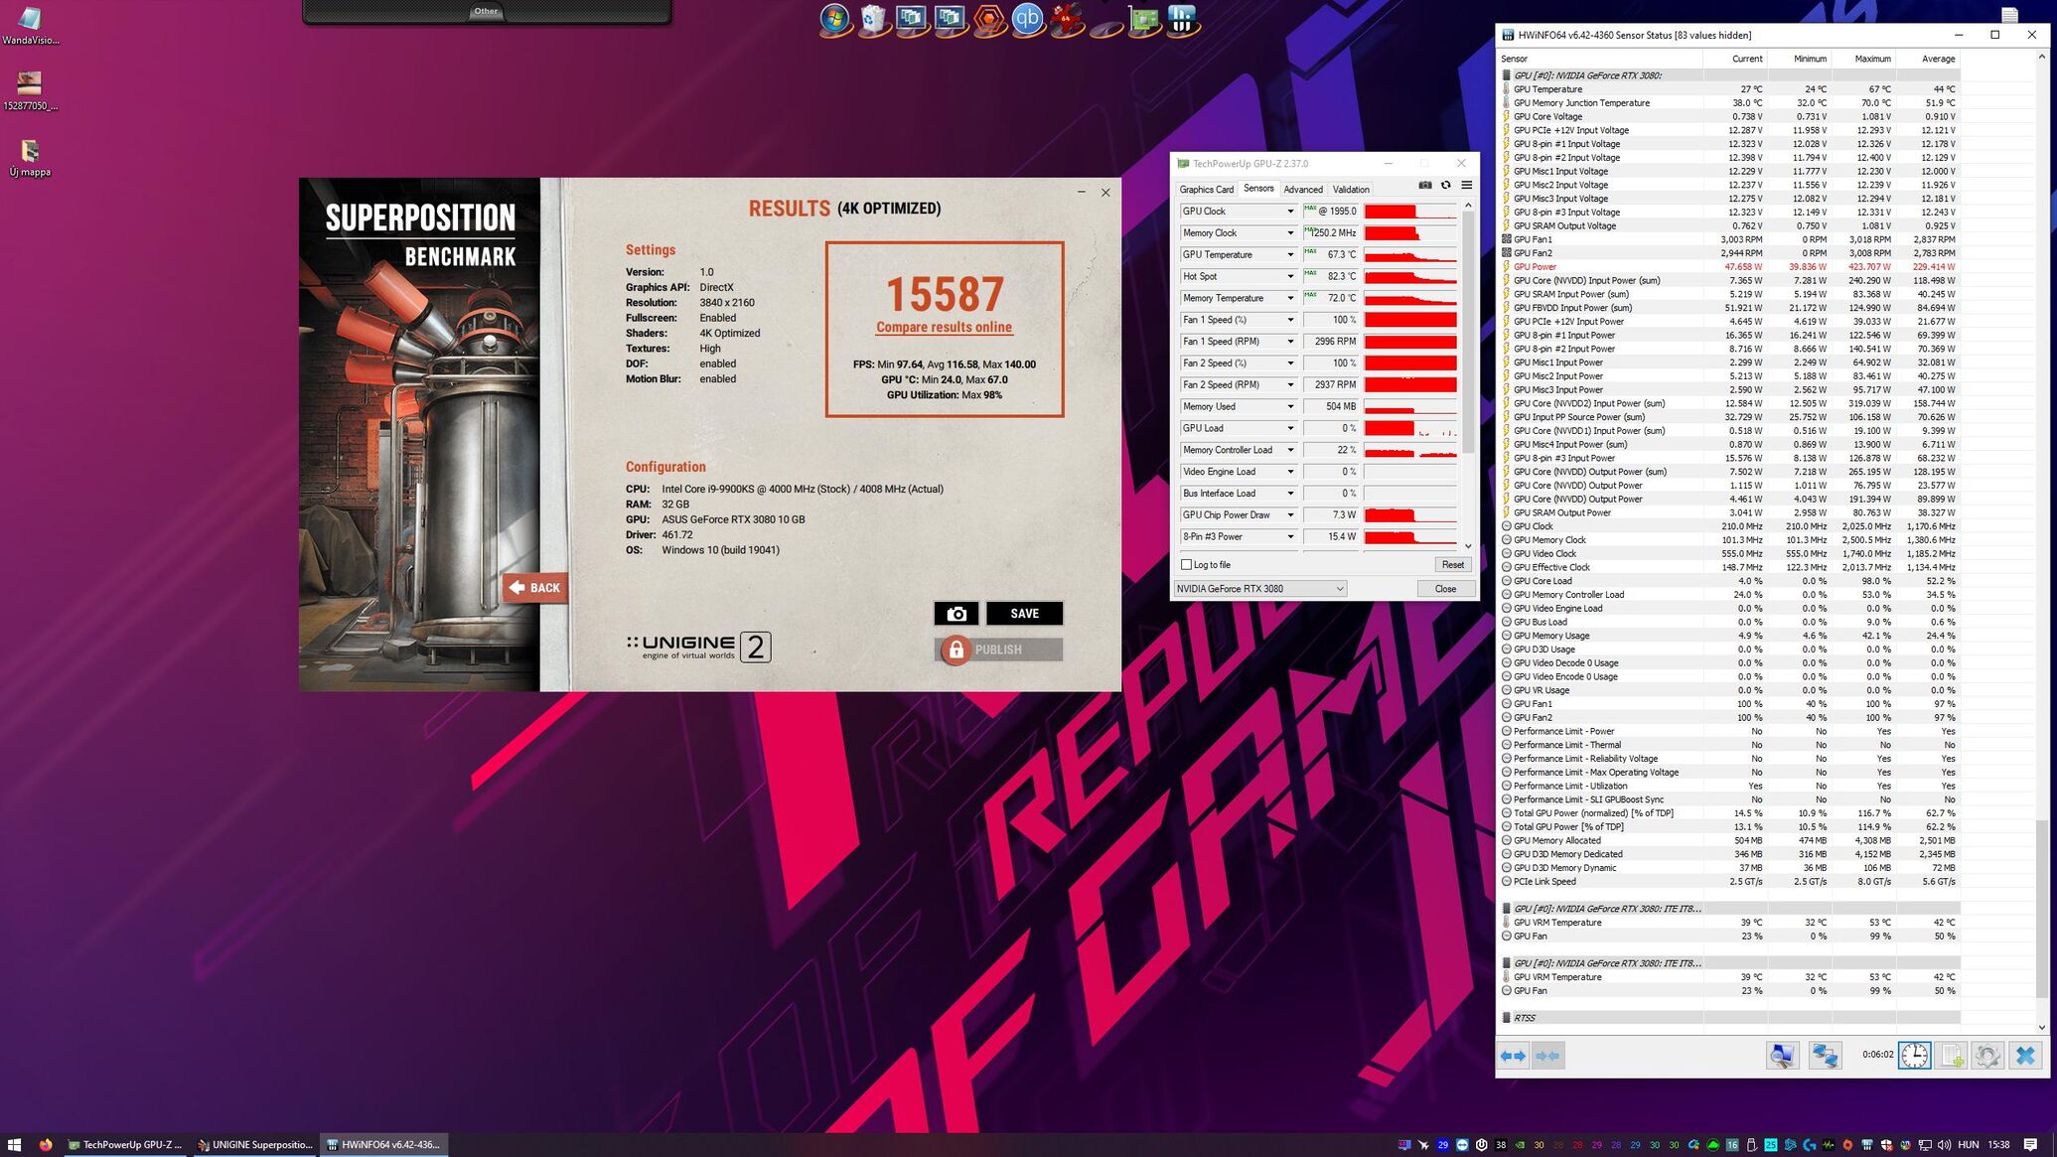Select the Performance Limit - Thermal row
Viewport: 2057px width, 1157px height.
[x=1729, y=745]
